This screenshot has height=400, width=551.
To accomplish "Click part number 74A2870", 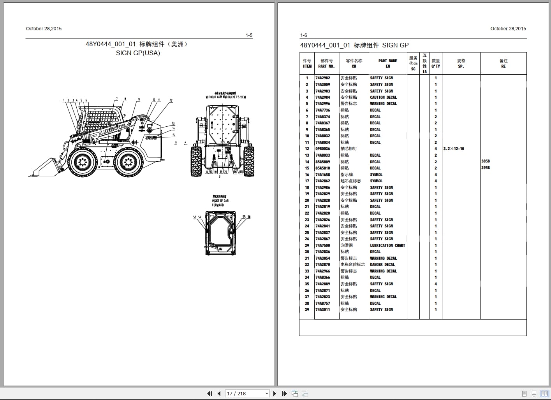I will (322, 265).
